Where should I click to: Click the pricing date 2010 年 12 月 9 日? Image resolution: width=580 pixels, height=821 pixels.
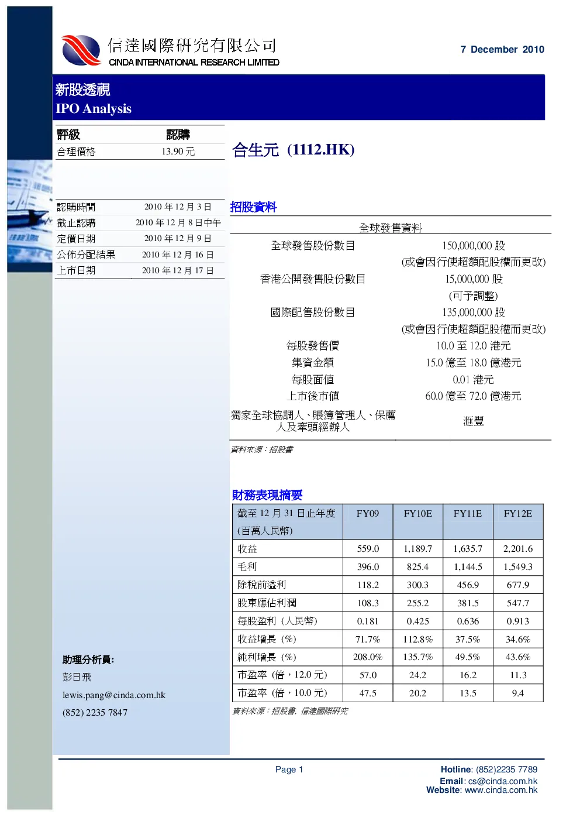coord(178,239)
